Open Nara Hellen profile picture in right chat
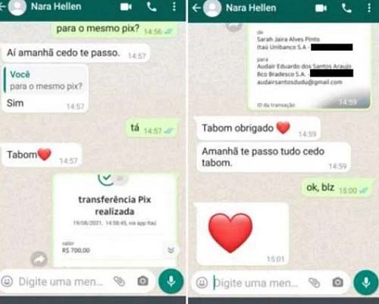379x304 pixels. point(212,8)
